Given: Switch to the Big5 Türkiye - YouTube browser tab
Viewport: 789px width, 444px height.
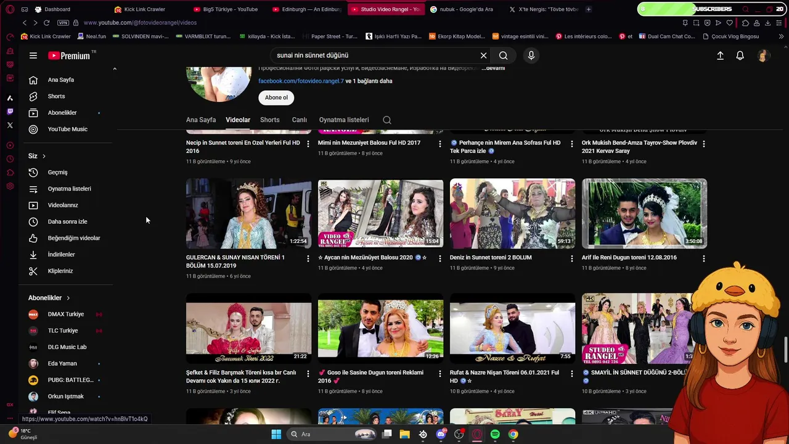Looking at the screenshot, I should point(226,9).
